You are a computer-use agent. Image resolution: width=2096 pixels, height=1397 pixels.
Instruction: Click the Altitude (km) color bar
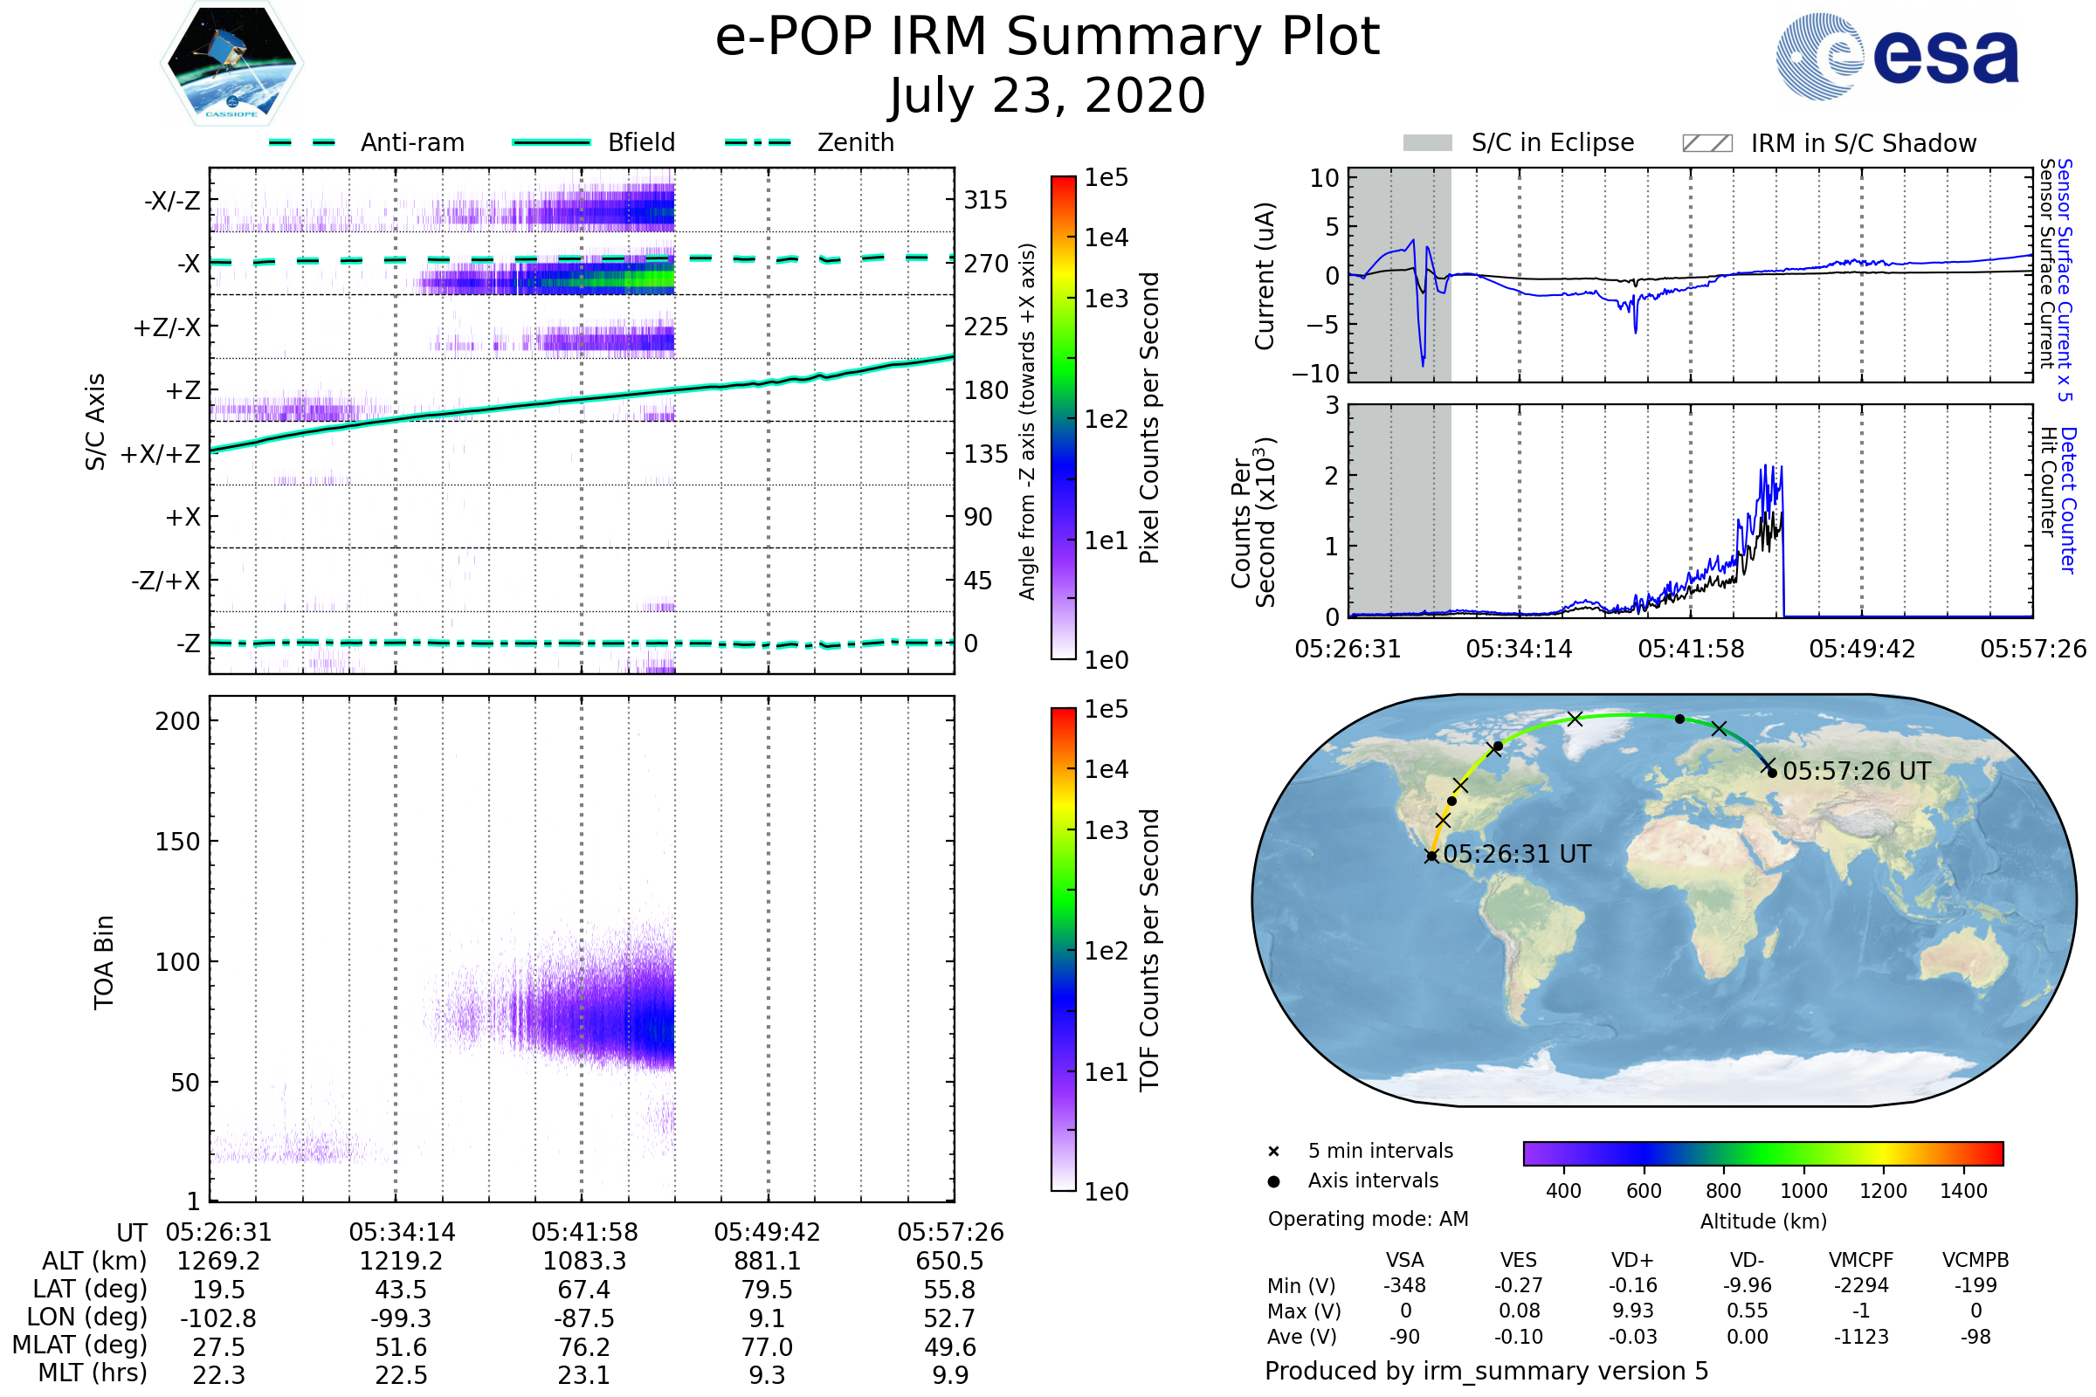pyautogui.click(x=1762, y=1153)
